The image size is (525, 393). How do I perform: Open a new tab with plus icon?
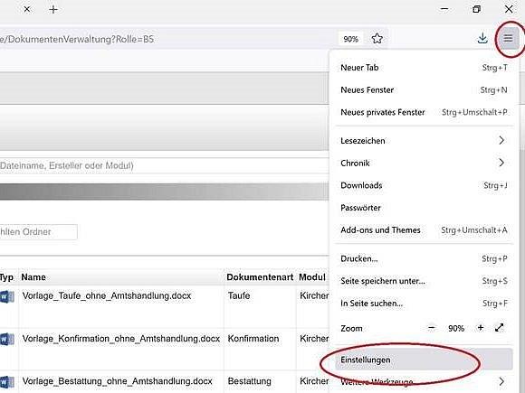53,9
